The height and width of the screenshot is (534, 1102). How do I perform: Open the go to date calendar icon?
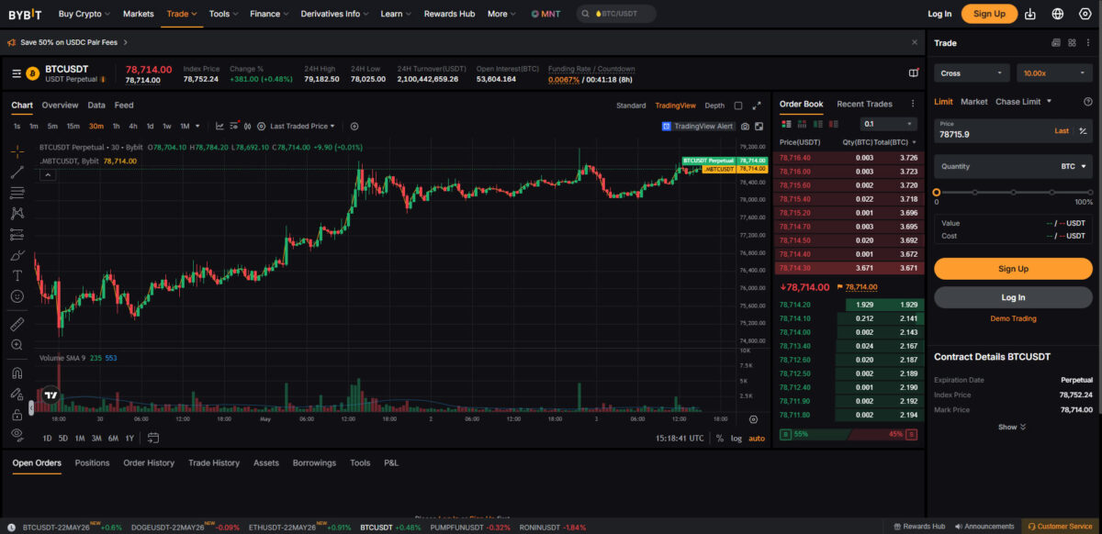pos(153,438)
